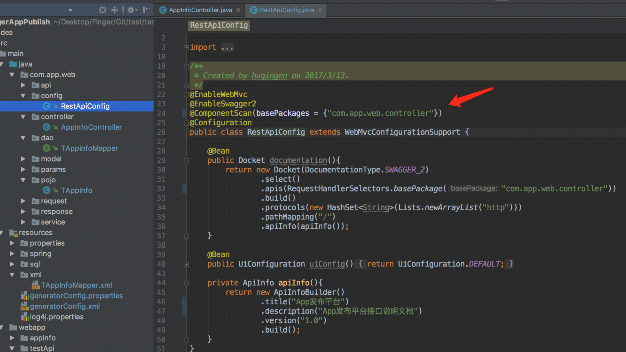This screenshot has height=352, width=626.
Task: Click the AppInfoController class icon in tree
Action: point(47,127)
